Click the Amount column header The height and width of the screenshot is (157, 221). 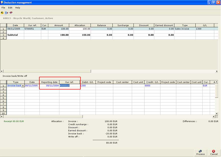59,25
